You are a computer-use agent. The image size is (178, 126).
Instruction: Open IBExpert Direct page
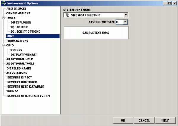(x=19, y=77)
